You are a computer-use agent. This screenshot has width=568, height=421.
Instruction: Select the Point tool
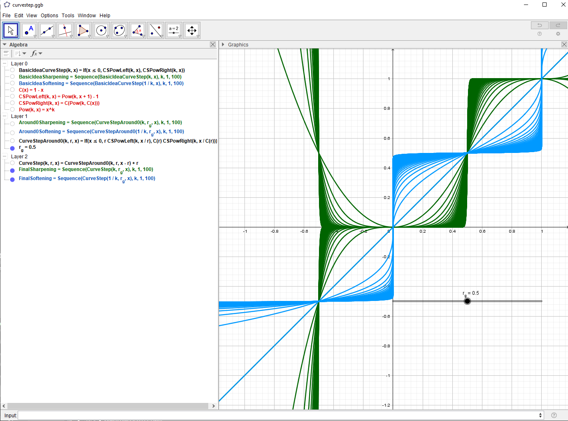click(x=29, y=30)
